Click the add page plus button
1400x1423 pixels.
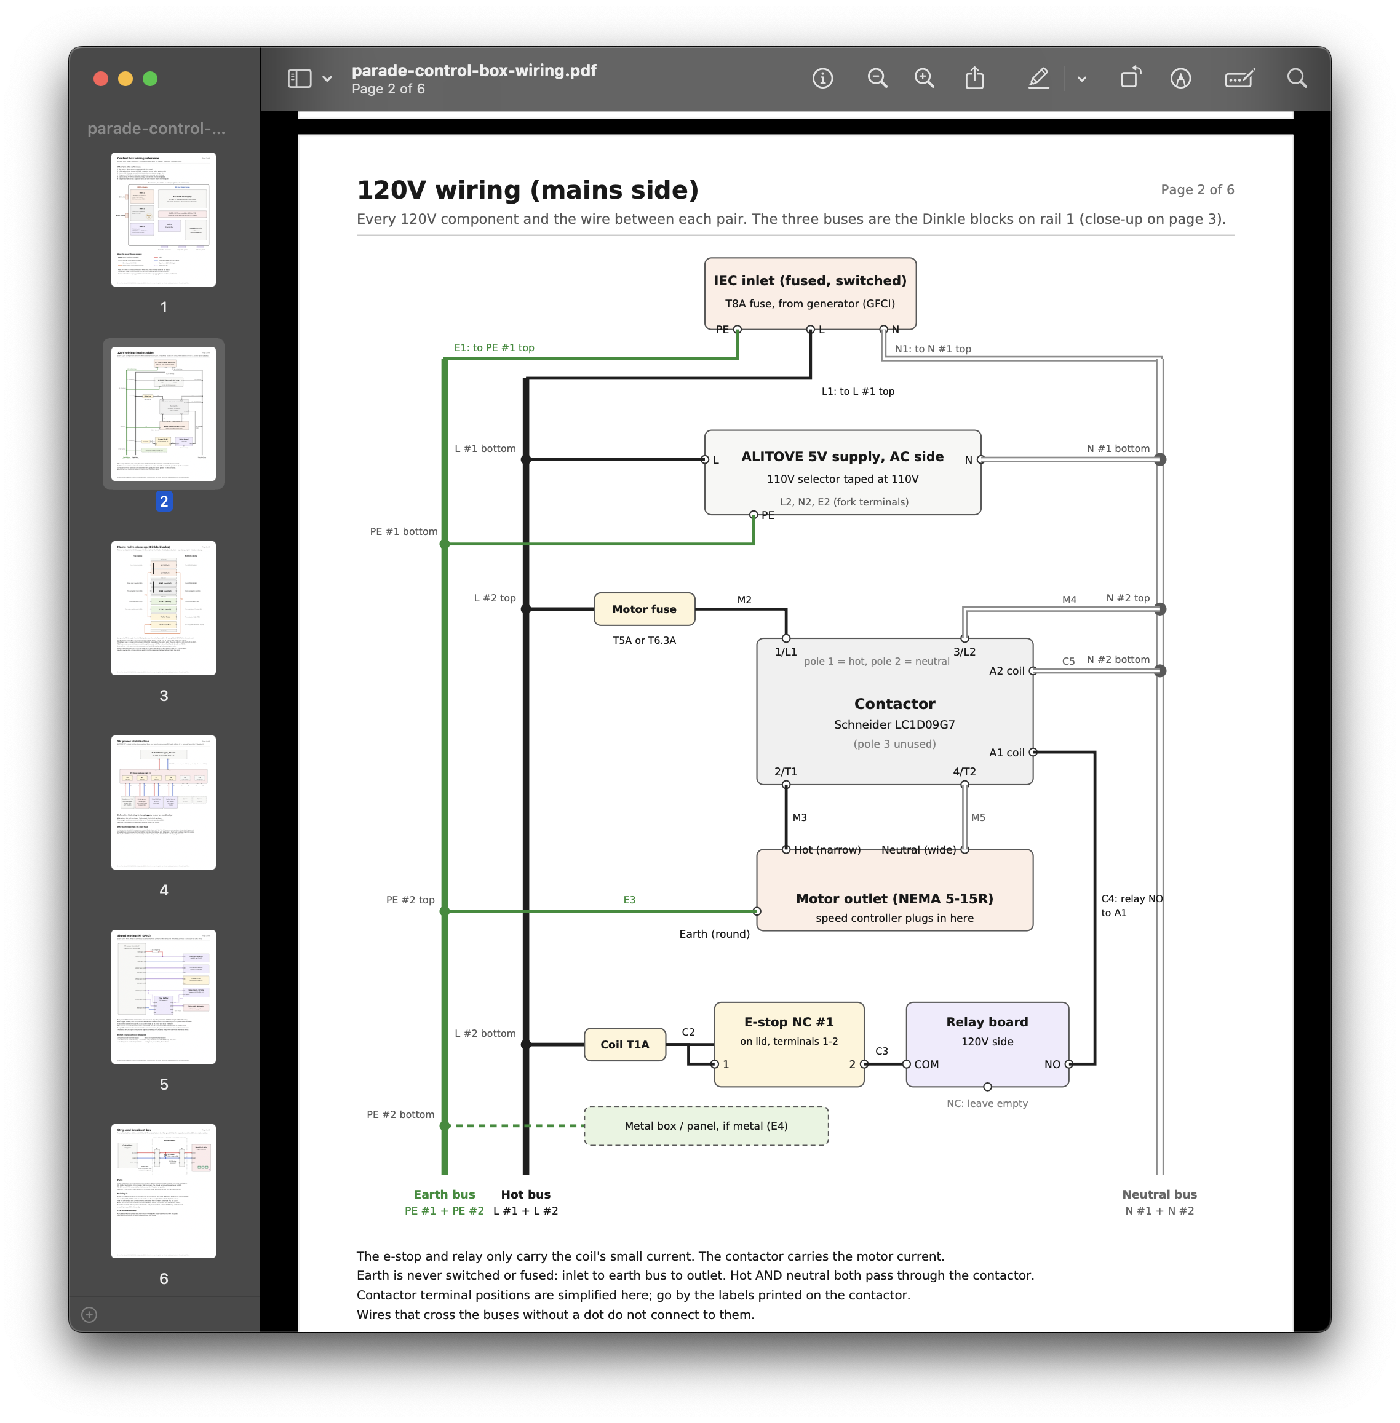[x=89, y=1315]
